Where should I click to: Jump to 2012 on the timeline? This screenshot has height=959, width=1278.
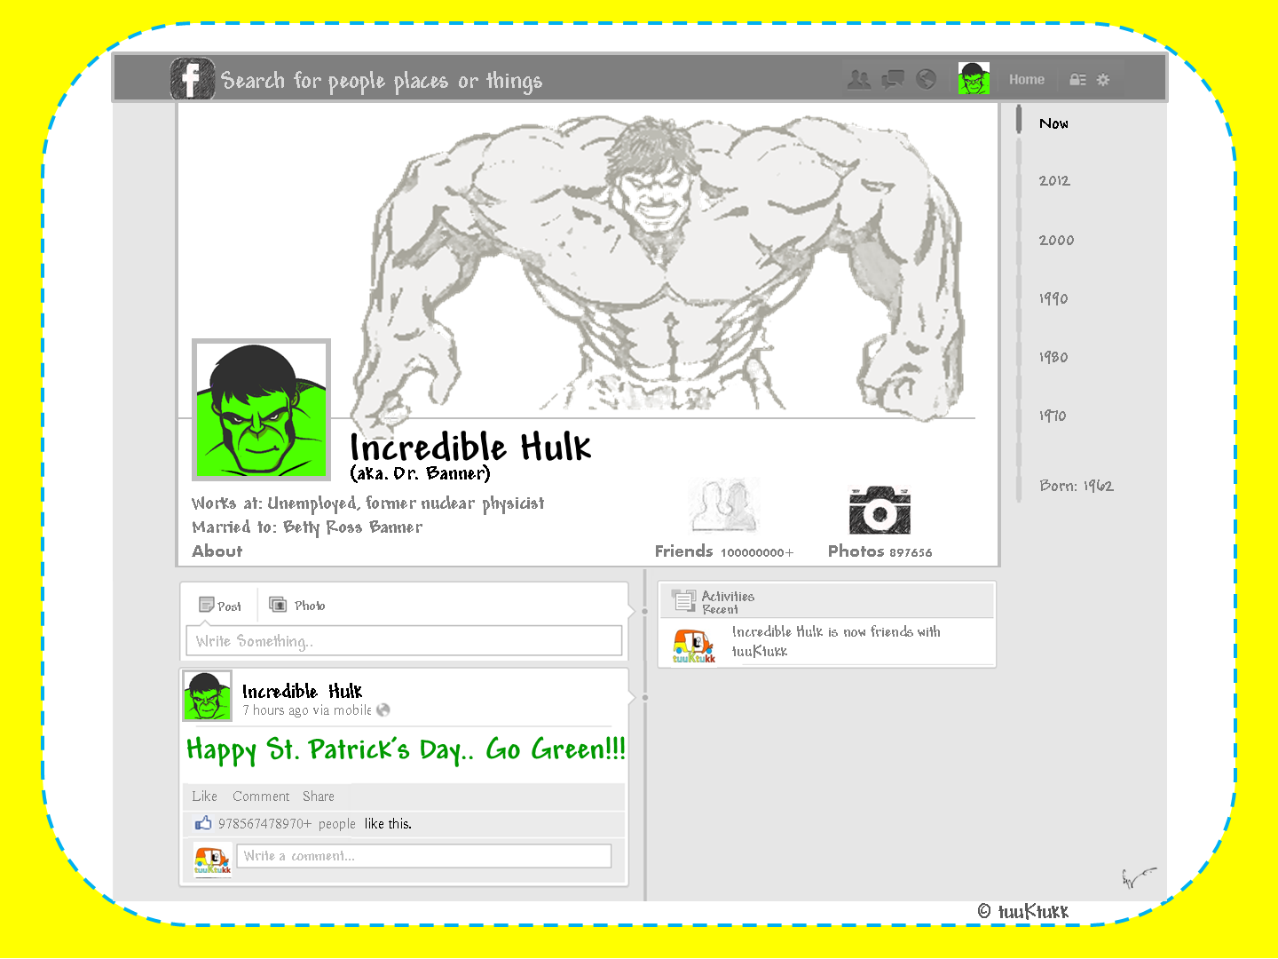[1054, 180]
